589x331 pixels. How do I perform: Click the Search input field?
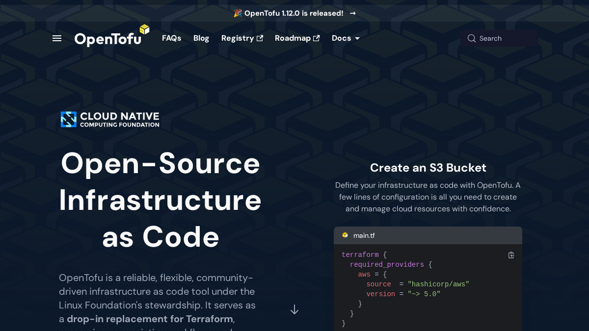click(x=499, y=38)
